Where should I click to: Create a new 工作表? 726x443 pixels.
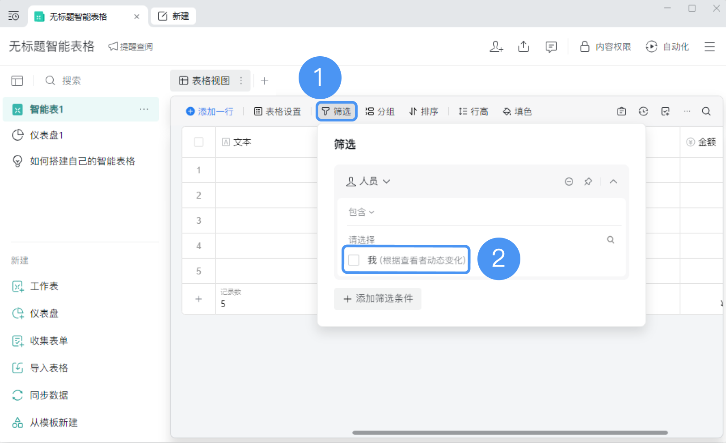35,286
